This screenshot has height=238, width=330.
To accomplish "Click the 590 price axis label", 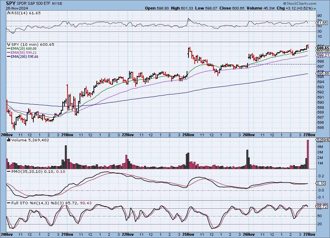I will 320,103.
